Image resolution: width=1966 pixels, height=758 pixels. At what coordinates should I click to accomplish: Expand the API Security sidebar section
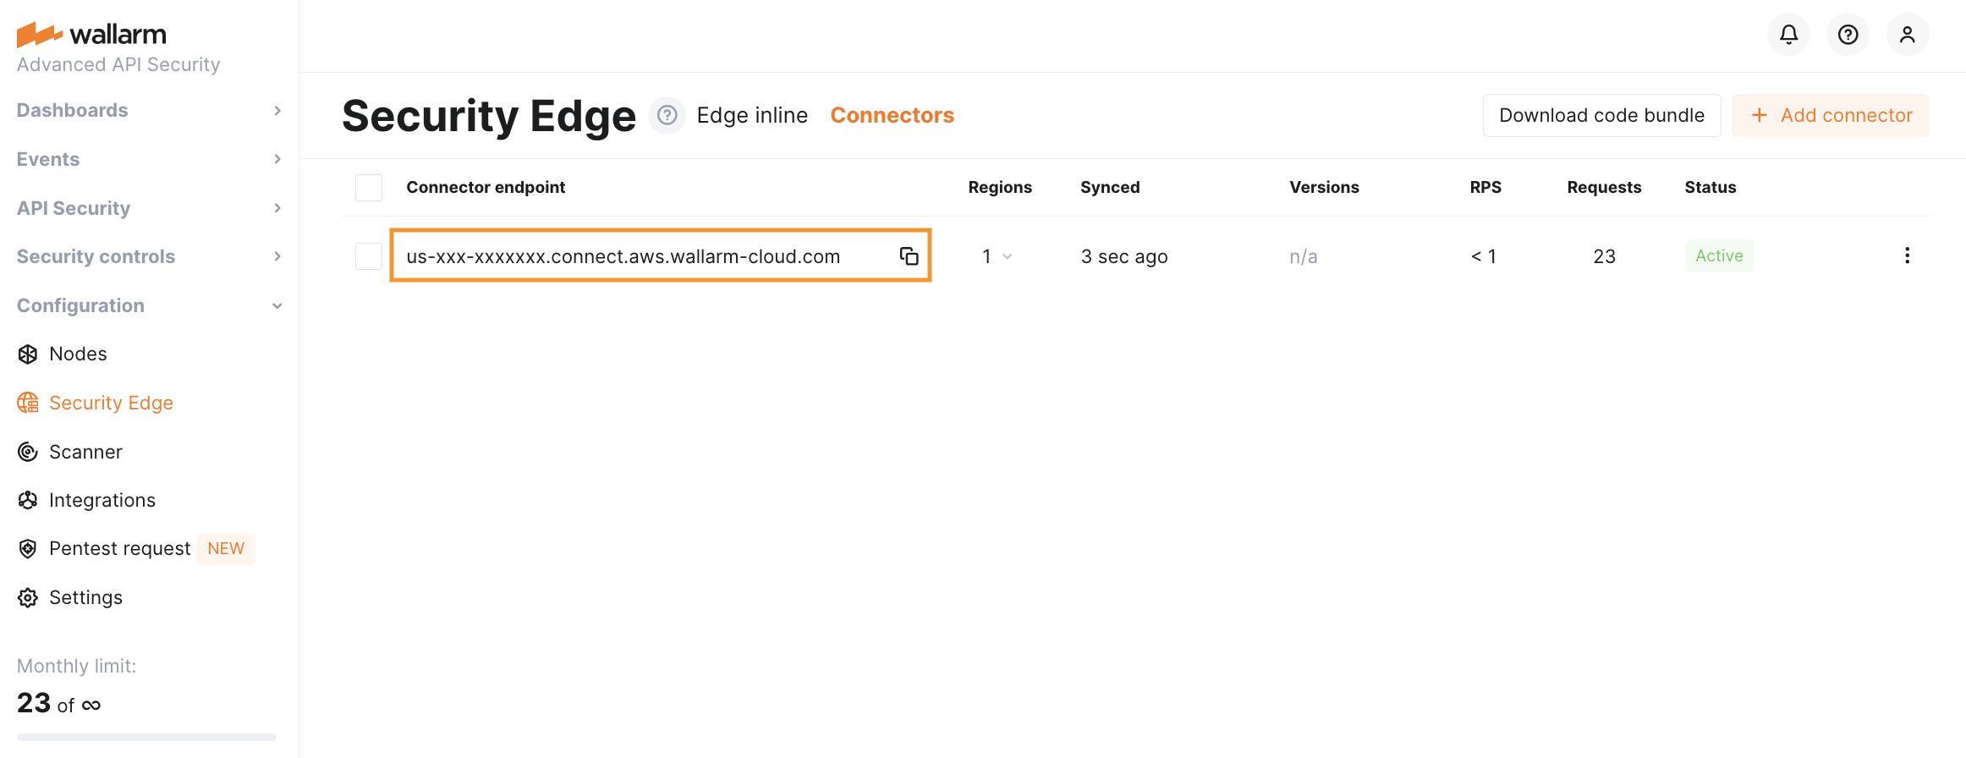point(149,208)
